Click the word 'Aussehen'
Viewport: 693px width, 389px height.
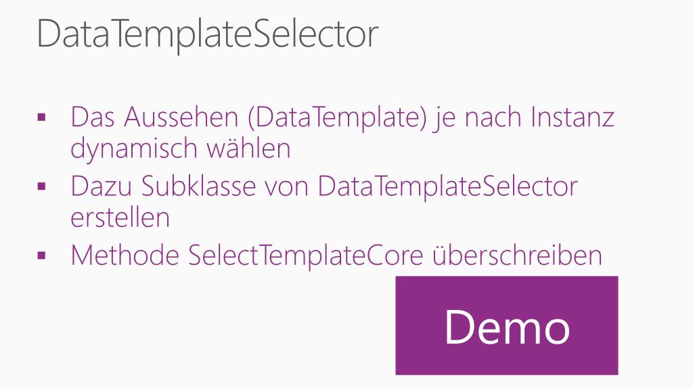pyautogui.click(x=181, y=118)
